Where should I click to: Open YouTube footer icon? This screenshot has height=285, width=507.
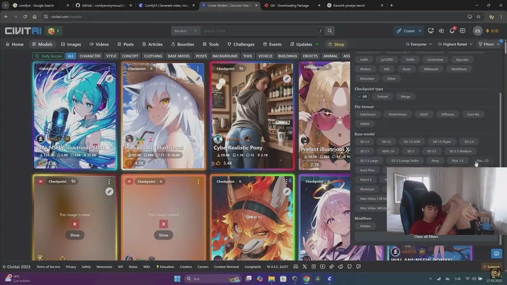click(x=322, y=267)
